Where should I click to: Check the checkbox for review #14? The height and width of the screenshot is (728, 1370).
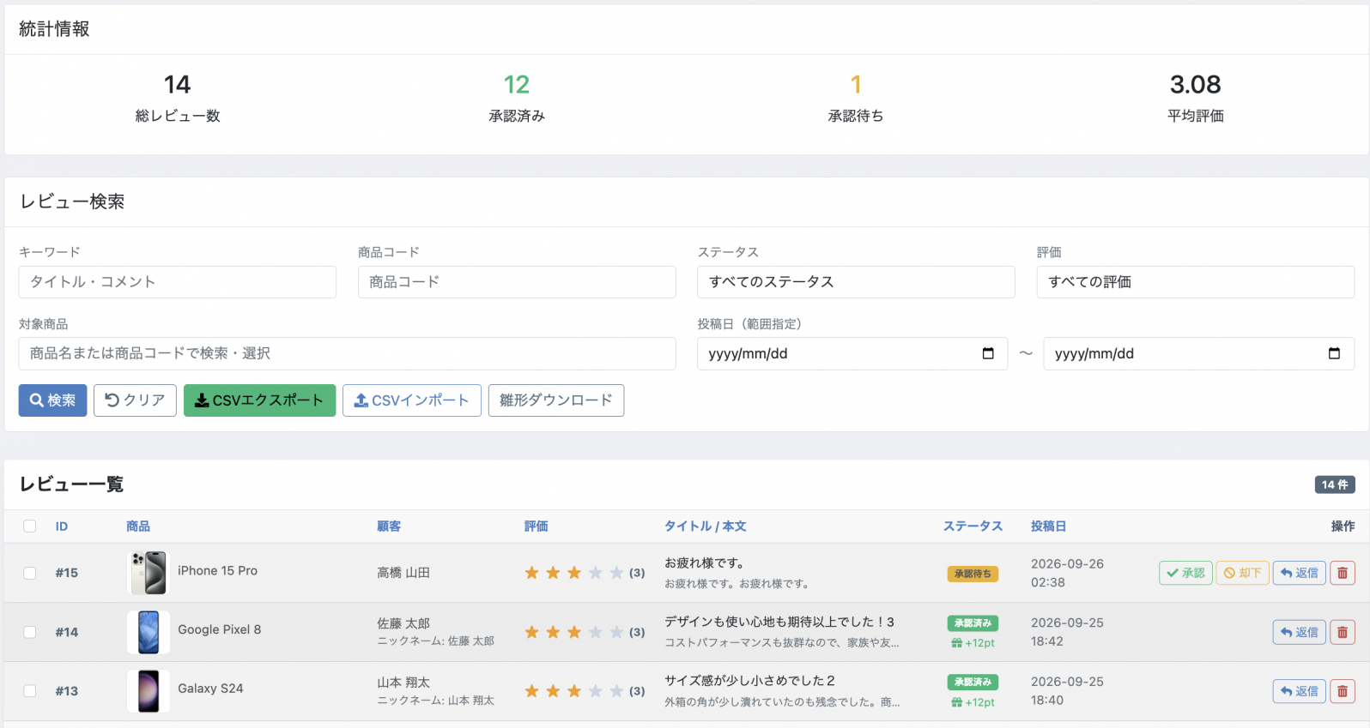30,632
